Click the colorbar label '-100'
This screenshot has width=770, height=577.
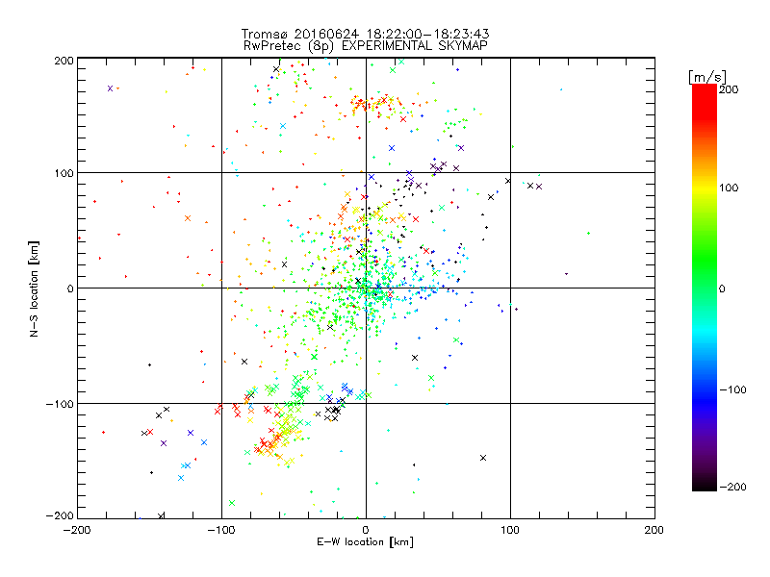pyautogui.click(x=733, y=389)
